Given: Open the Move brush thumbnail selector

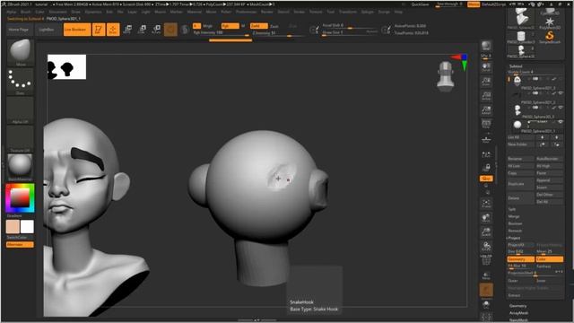Looking at the screenshot, I should click(x=20, y=52).
